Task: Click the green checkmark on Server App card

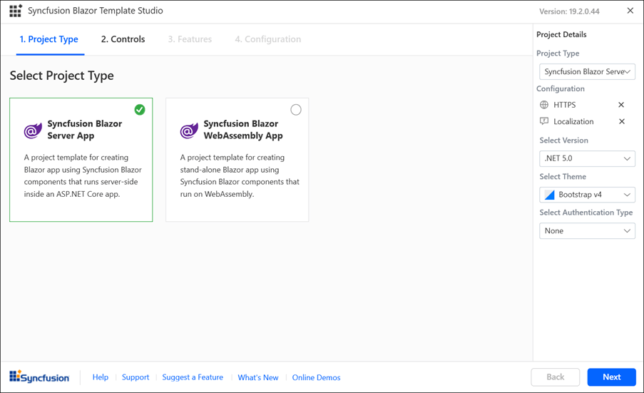Action: pos(140,110)
